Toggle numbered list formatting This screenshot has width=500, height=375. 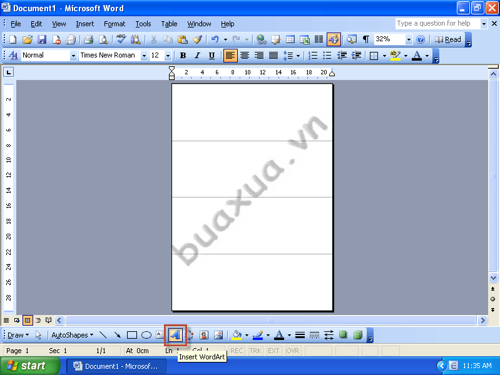point(313,56)
